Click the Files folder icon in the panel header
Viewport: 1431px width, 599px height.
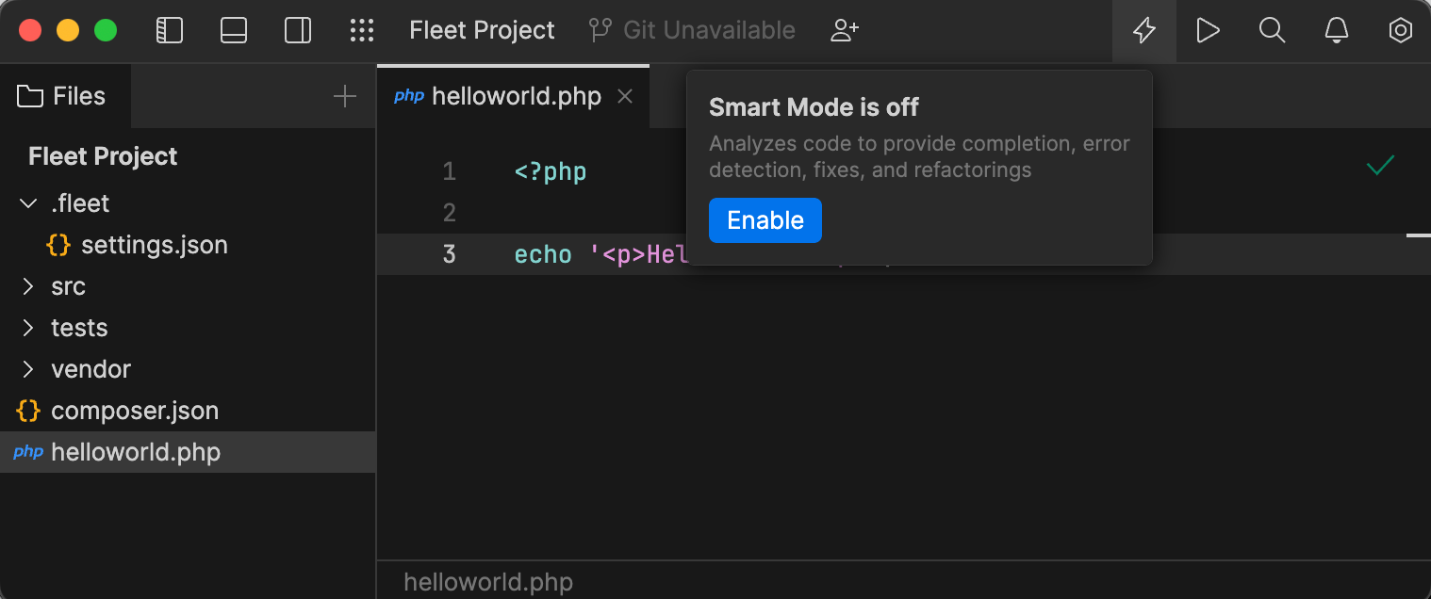tap(29, 95)
